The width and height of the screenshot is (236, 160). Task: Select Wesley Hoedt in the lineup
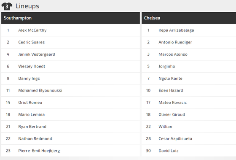32,66
